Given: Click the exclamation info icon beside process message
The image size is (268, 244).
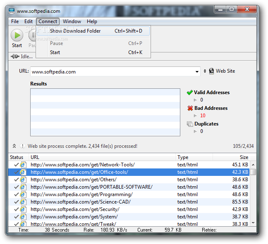Looking at the screenshot, I should [x=22, y=146].
